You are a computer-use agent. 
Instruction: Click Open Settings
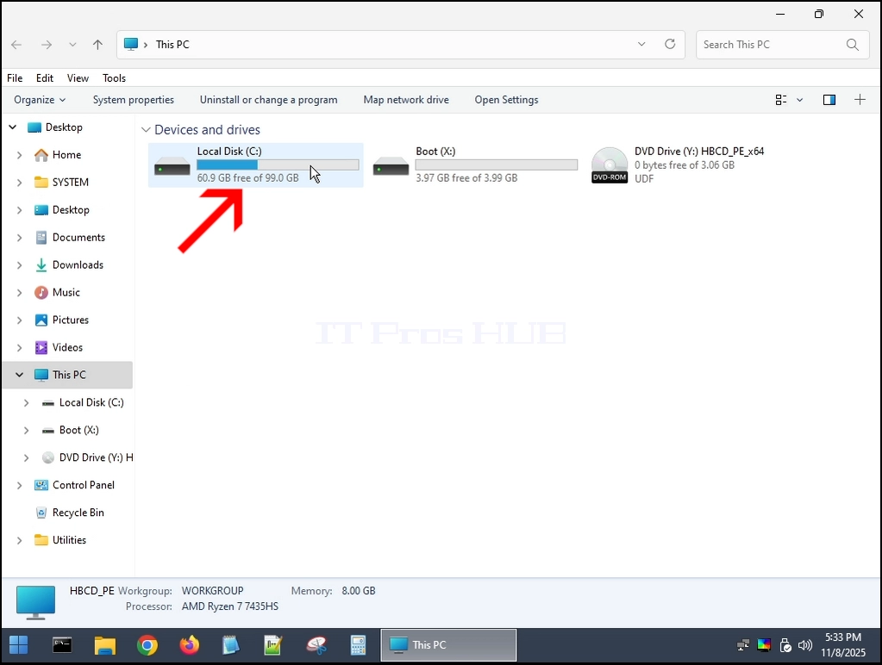[x=506, y=100]
